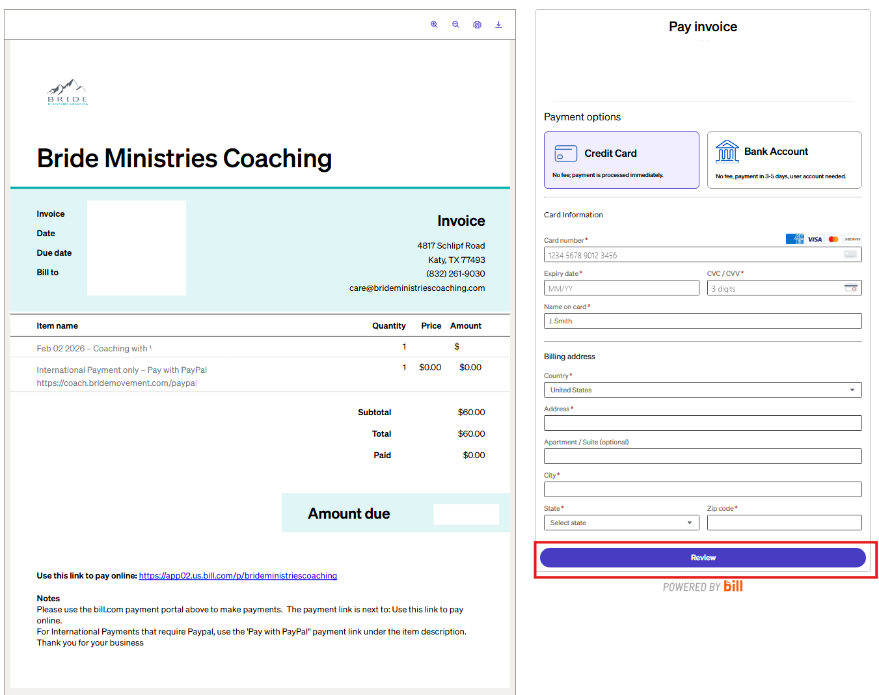Focus the Expiry date field
This screenshot has height=695, width=879.
(621, 288)
